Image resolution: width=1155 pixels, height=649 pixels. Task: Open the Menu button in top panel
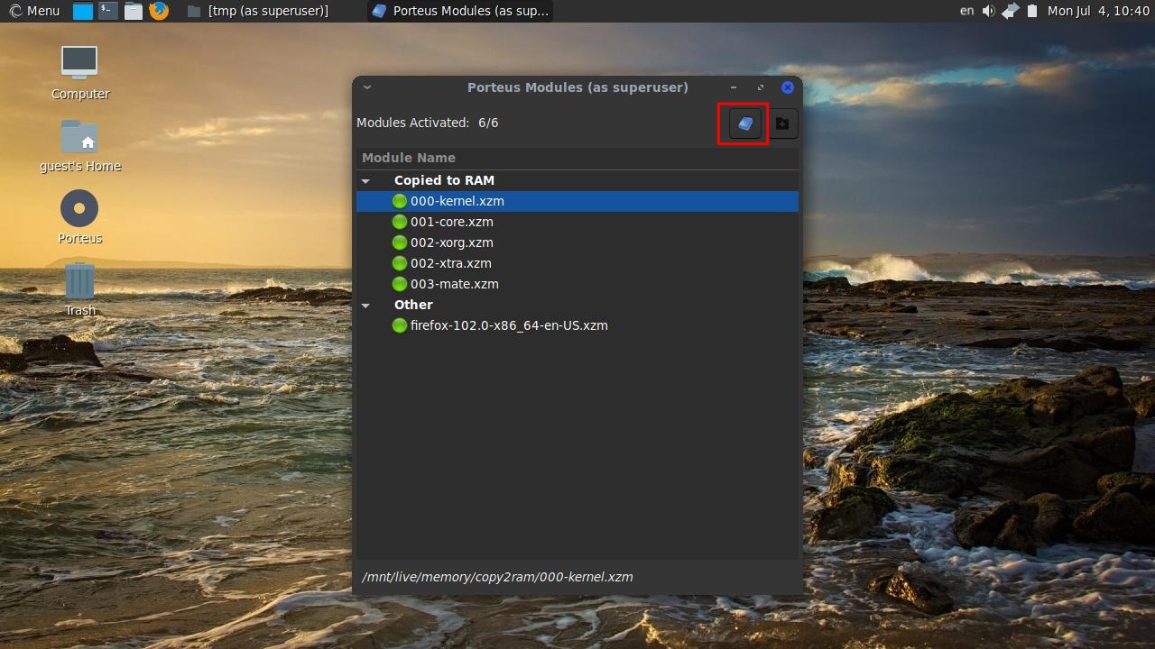(33, 11)
